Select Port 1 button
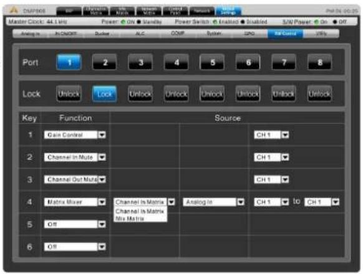The image size is (363, 274). (69, 62)
